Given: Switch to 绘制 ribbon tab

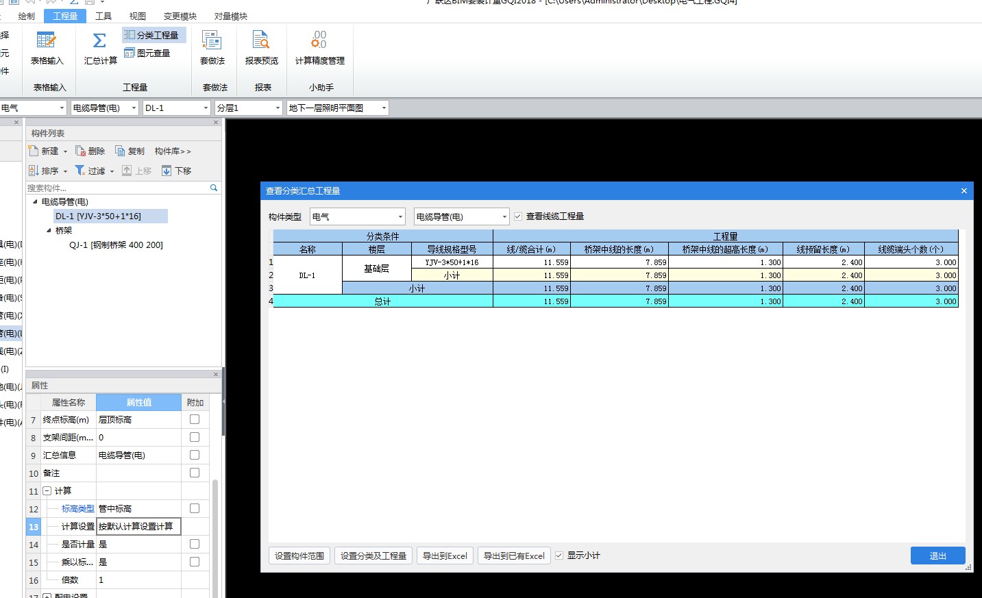Looking at the screenshot, I should pos(26,16).
